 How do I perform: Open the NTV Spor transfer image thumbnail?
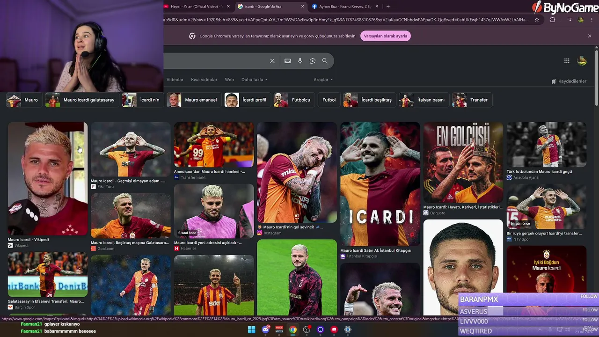[x=546, y=206]
